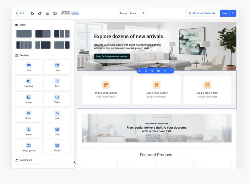Image resolution: width=250 pixels, height=184 pixels.
Task: Pick the Button widget
Action: (29, 115)
